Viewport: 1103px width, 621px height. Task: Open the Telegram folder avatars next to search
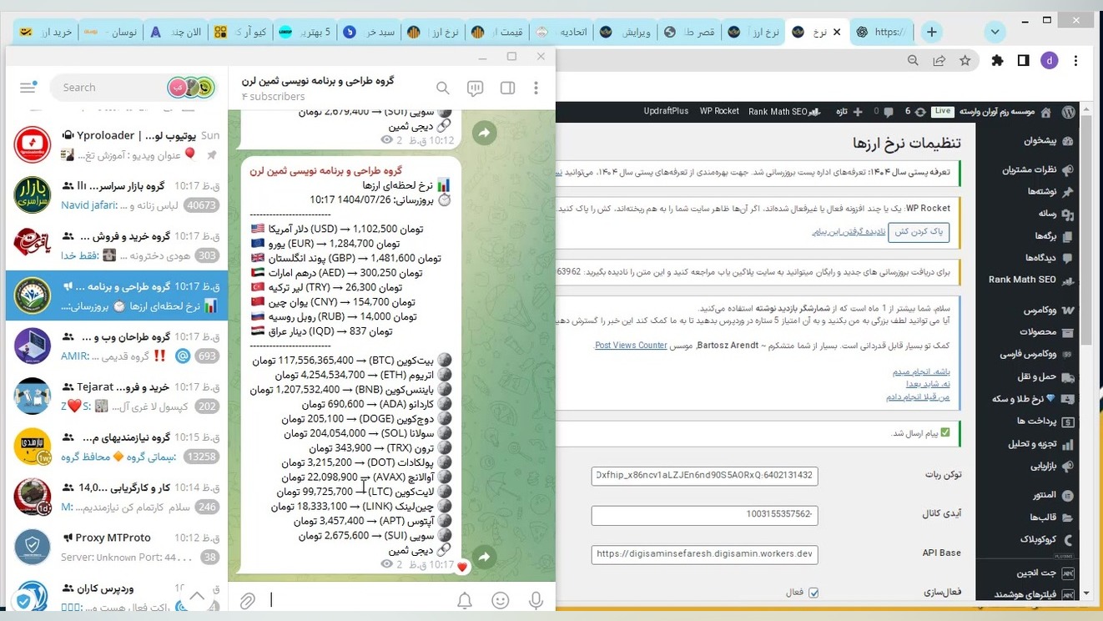[x=193, y=88]
